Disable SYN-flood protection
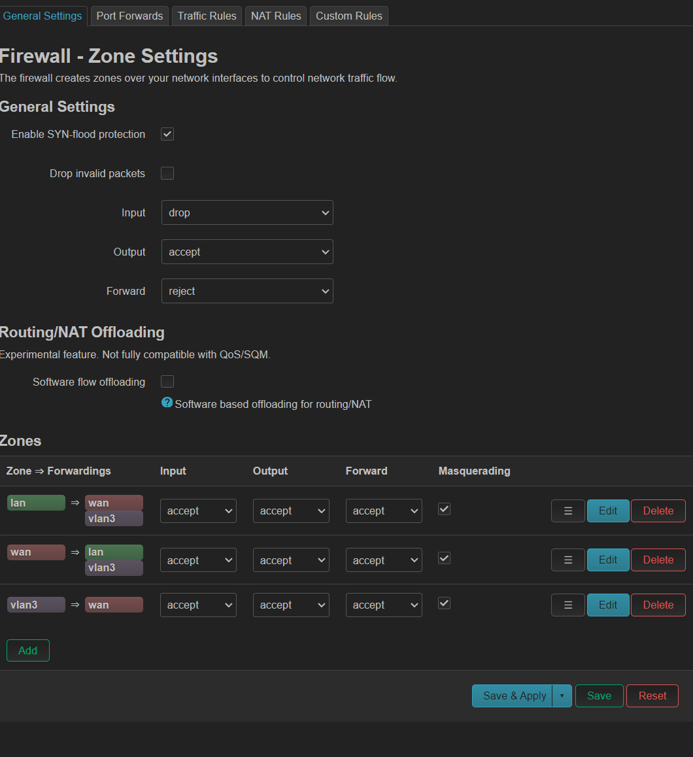 point(167,134)
